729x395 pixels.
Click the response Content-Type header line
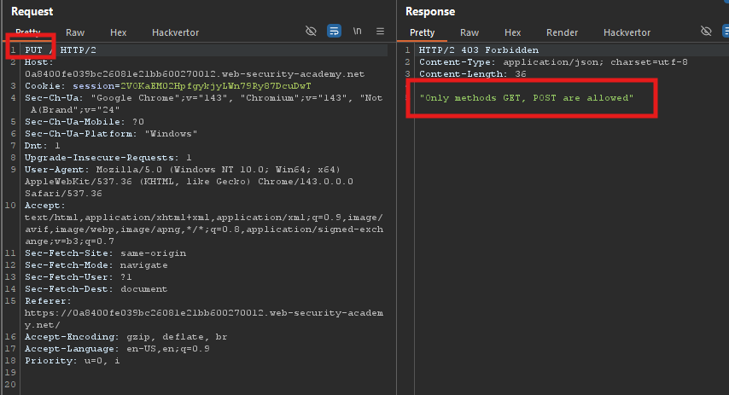point(553,62)
